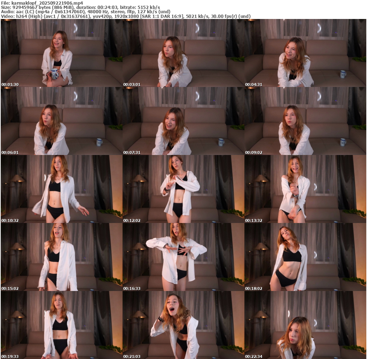Click the Size line showing 886 MiB
This screenshot has height=359, width=367.
point(81,7)
